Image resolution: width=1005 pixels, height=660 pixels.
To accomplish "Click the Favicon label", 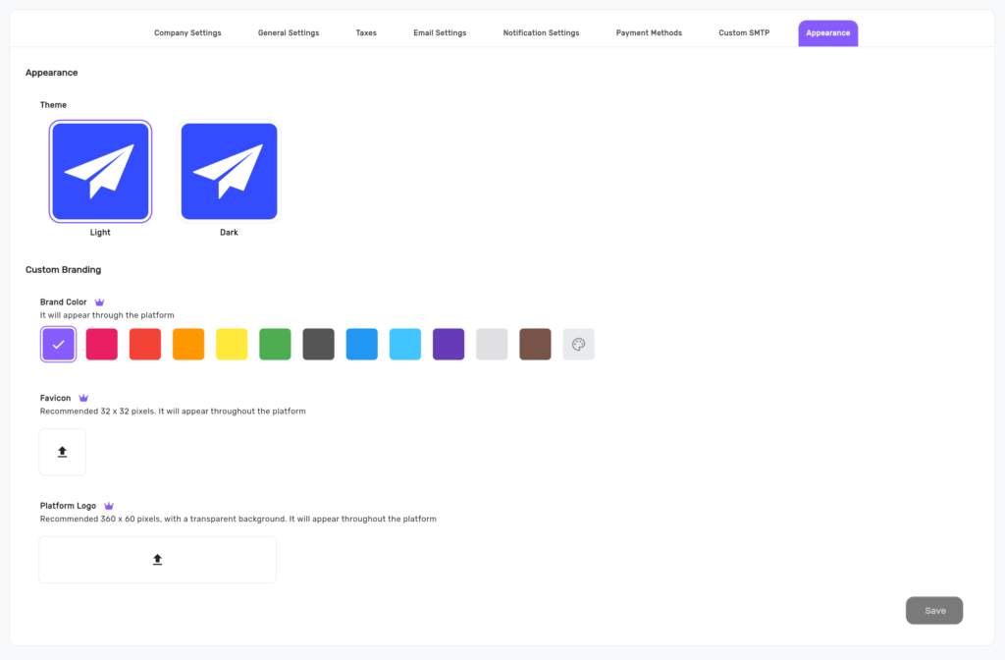I will coord(55,399).
